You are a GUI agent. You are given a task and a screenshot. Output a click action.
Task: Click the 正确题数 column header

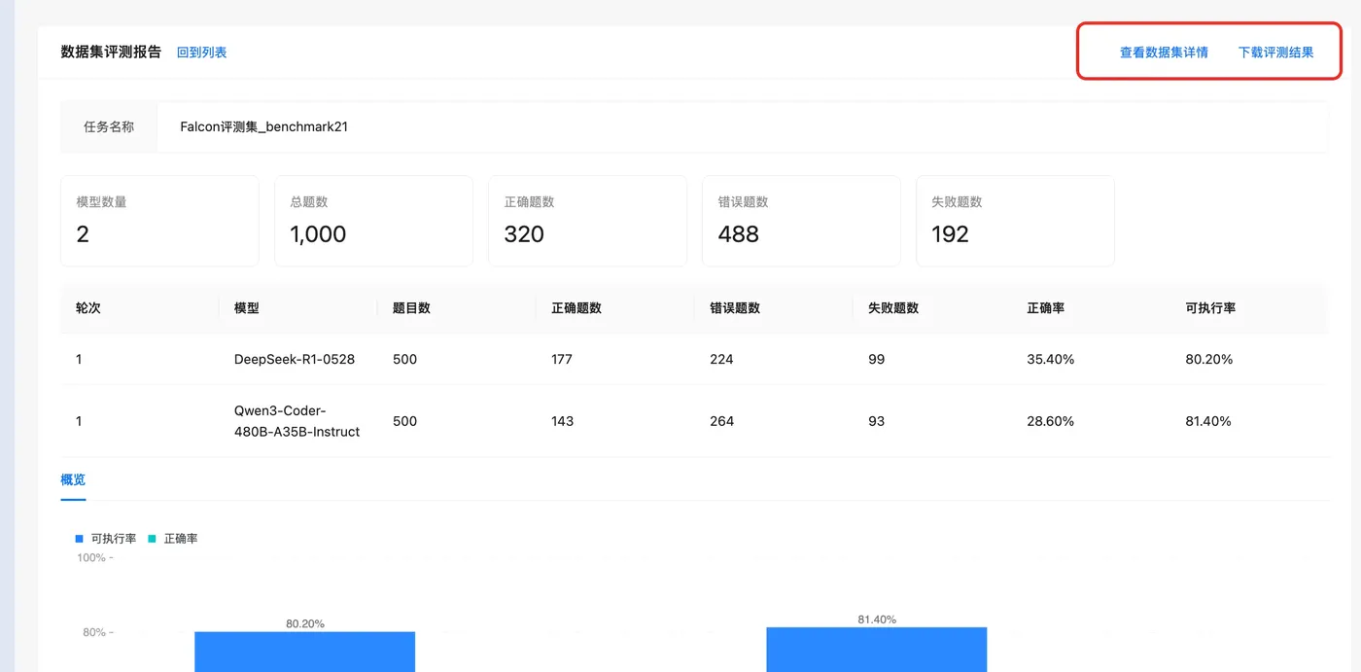coord(576,307)
